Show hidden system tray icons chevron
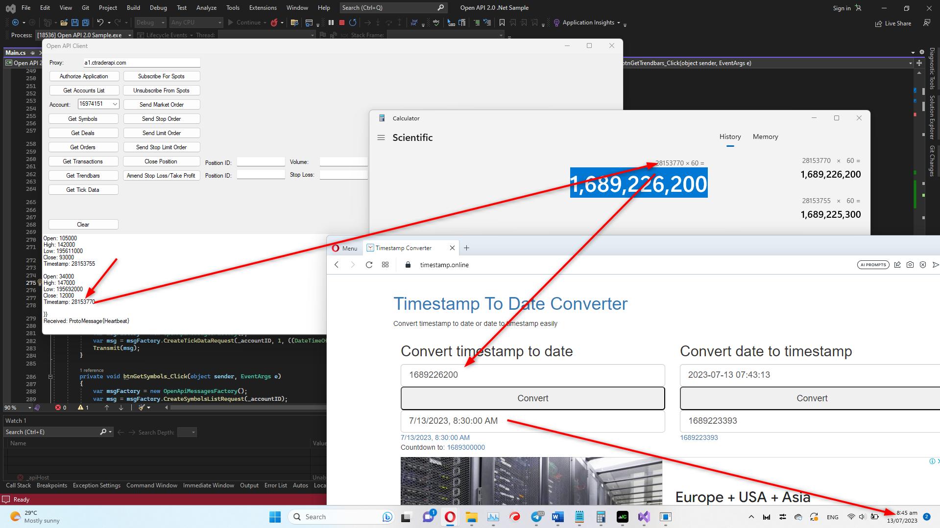The height and width of the screenshot is (528, 940). pyautogui.click(x=751, y=517)
